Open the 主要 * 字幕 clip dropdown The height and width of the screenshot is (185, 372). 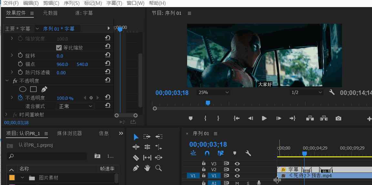pos(37,29)
